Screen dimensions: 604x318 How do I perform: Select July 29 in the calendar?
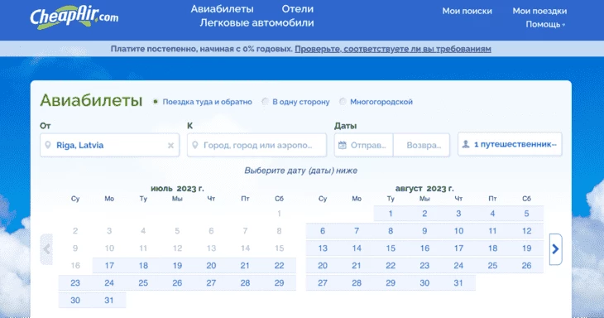click(280, 283)
